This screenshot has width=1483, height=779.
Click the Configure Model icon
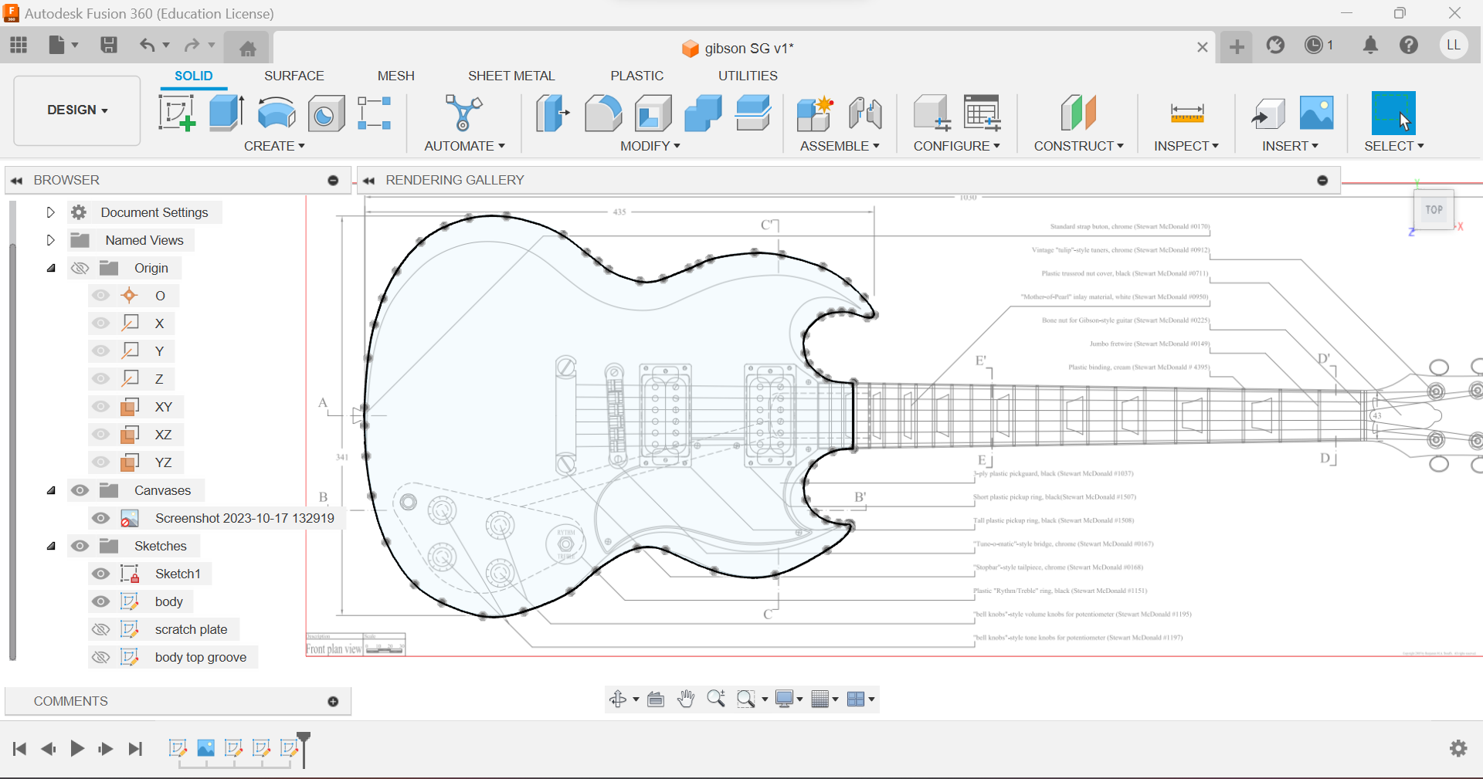(932, 113)
